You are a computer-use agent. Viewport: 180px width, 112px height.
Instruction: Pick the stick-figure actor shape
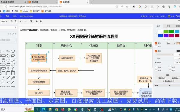8,69
